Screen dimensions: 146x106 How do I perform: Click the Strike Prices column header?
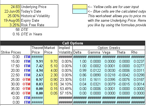[x=11, y=52]
